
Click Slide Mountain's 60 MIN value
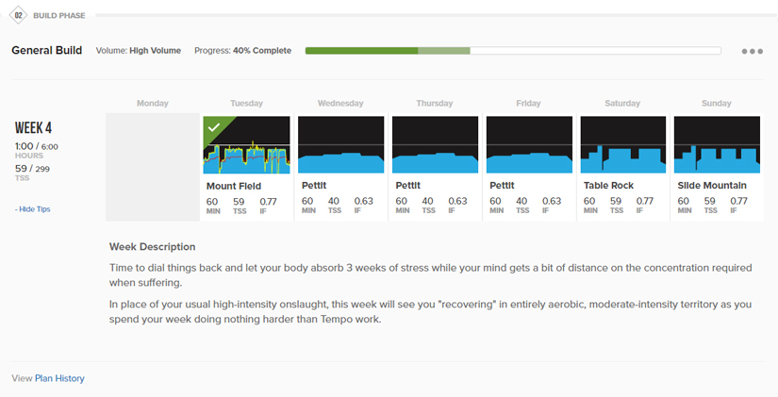[684, 201]
